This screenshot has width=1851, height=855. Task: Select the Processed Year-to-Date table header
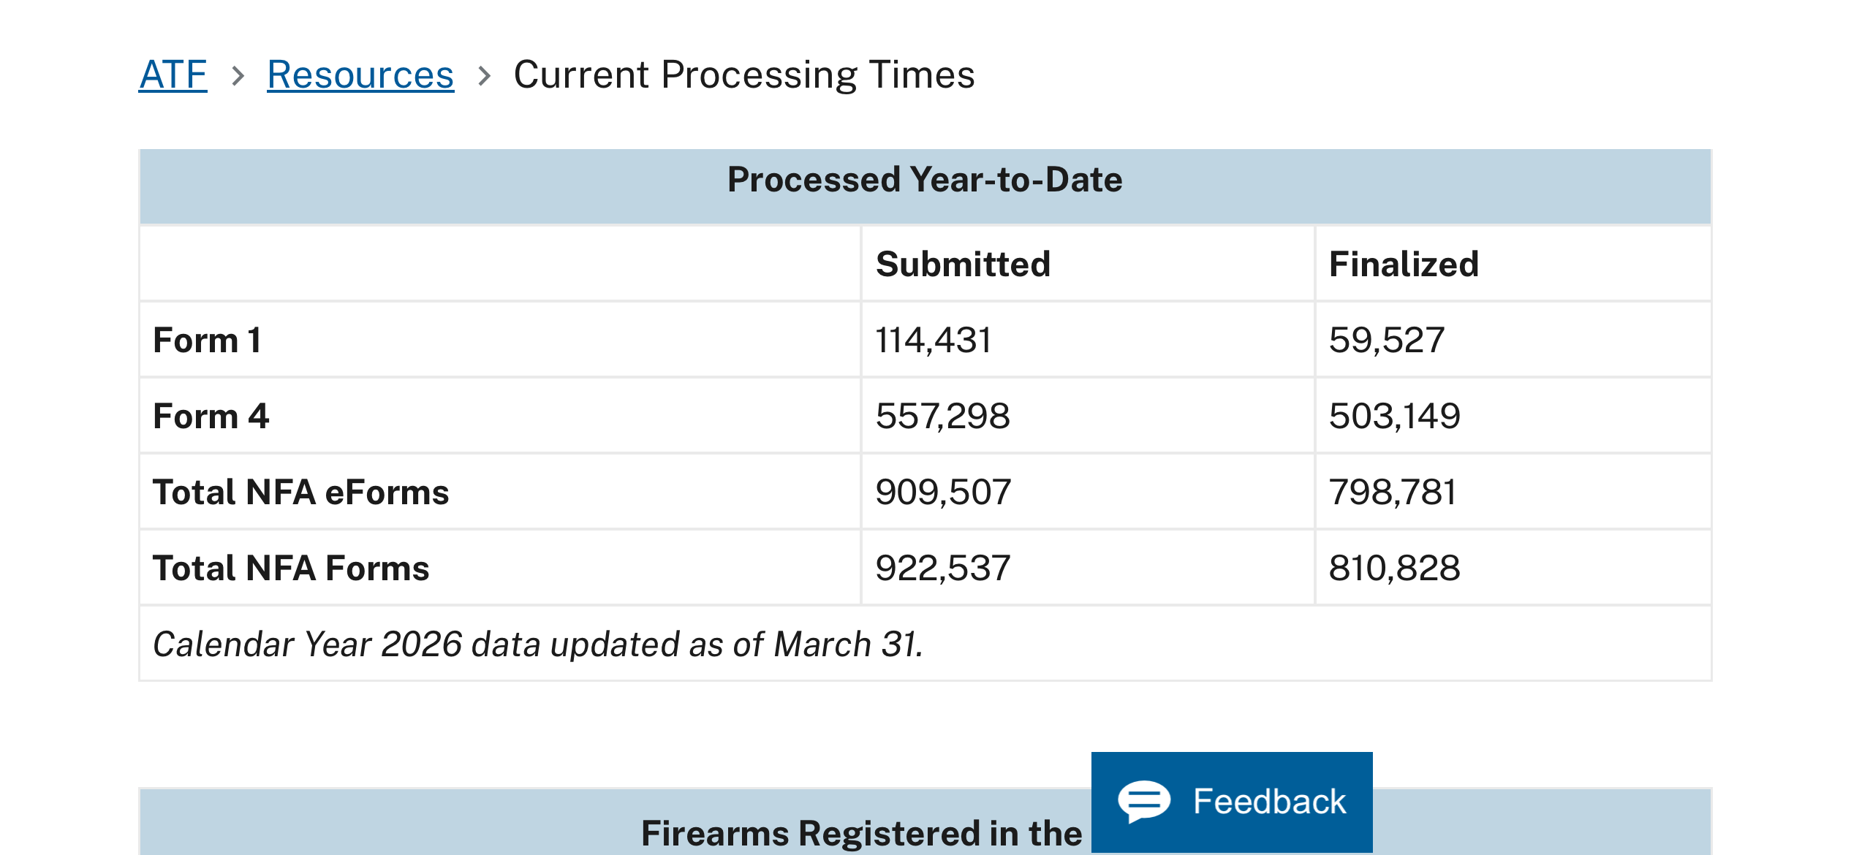(x=925, y=186)
